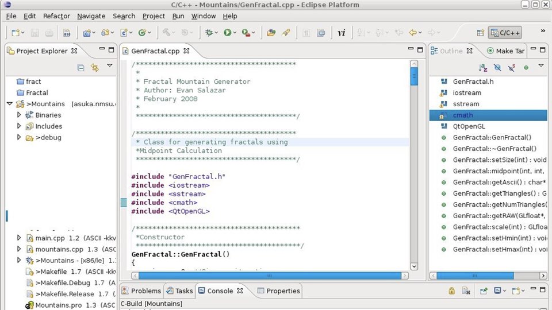The image size is (552, 310).
Task: Click the vi mode toolbar icon
Action: [x=342, y=33]
